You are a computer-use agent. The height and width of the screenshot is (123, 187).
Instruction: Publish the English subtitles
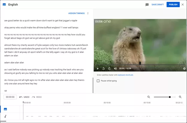tap(173, 4)
